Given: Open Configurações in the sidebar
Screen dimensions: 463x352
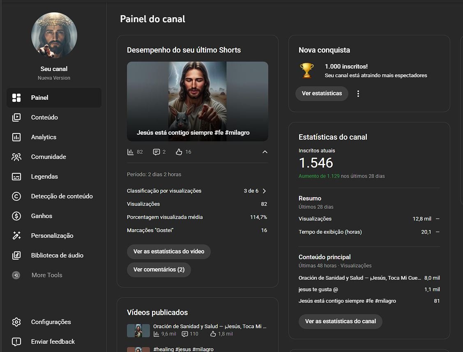Looking at the screenshot, I should point(54,322).
